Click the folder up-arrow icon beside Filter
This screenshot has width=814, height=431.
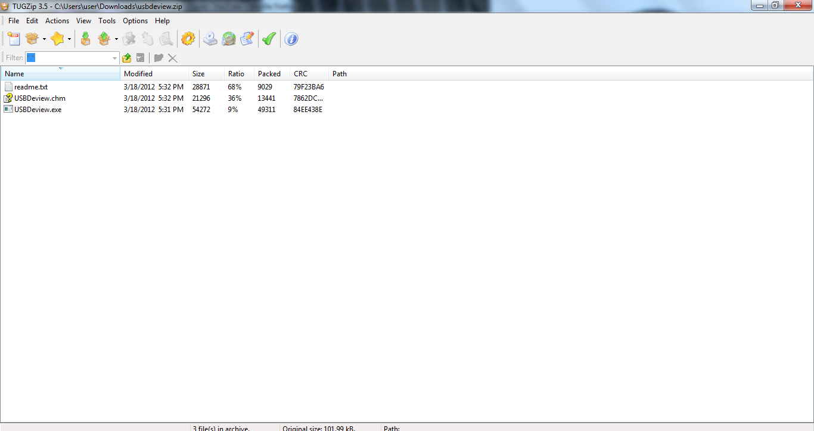pyautogui.click(x=126, y=58)
